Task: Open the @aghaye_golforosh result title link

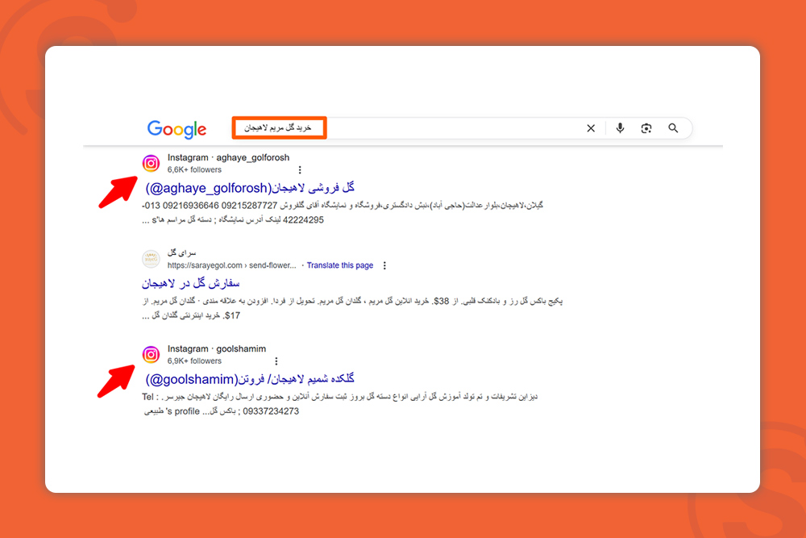Action: [250, 188]
